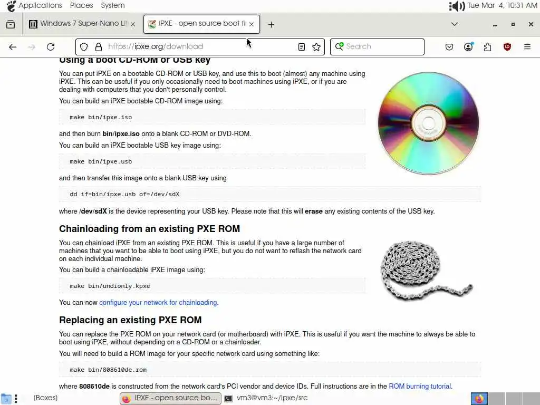Viewport: 540px width, 405px height.
Task: Open the System menu
Action: [x=113, y=5]
